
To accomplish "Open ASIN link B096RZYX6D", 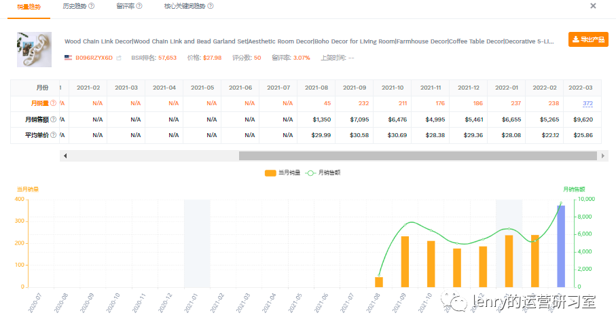I will pyautogui.click(x=94, y=58).
